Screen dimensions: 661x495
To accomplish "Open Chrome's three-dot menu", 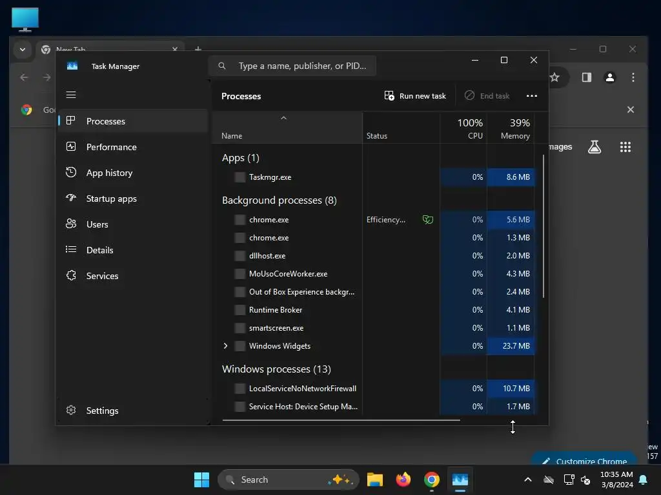I will [x=633, y=77].
